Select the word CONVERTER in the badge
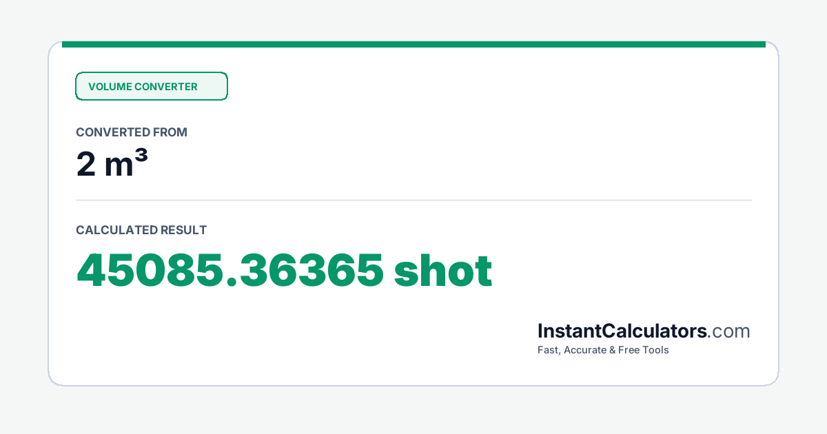The image size is (827, 434). click(166, 87)
